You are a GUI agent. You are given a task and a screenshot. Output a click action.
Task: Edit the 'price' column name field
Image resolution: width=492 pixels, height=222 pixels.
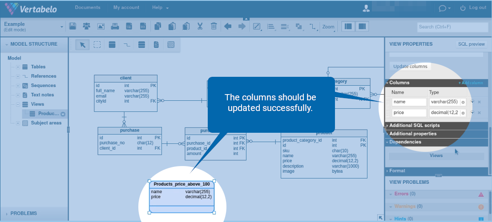tap(409, 112)
